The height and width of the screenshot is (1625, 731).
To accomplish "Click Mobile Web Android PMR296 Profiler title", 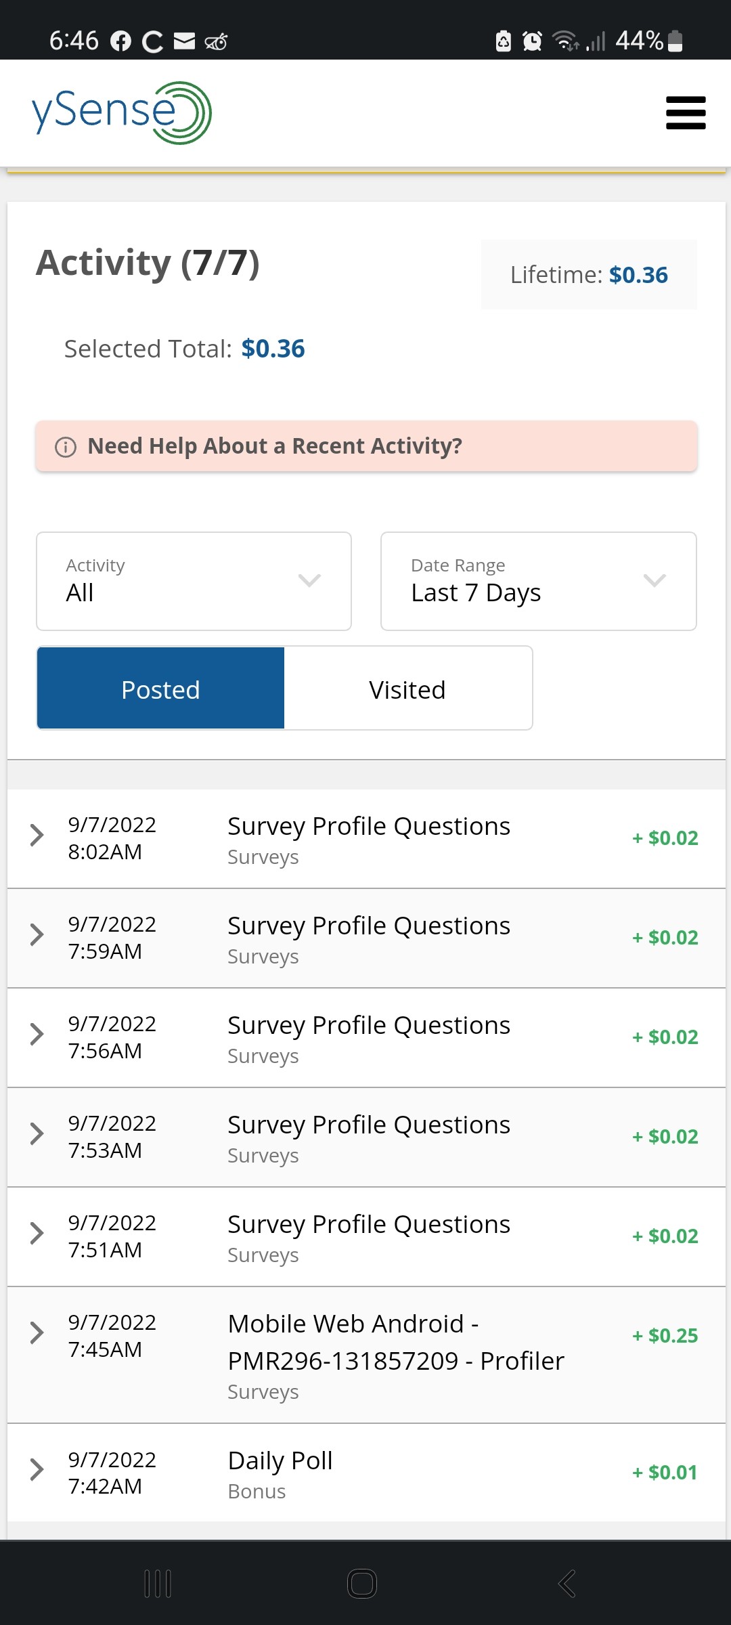I will [x=396, y=1342].
